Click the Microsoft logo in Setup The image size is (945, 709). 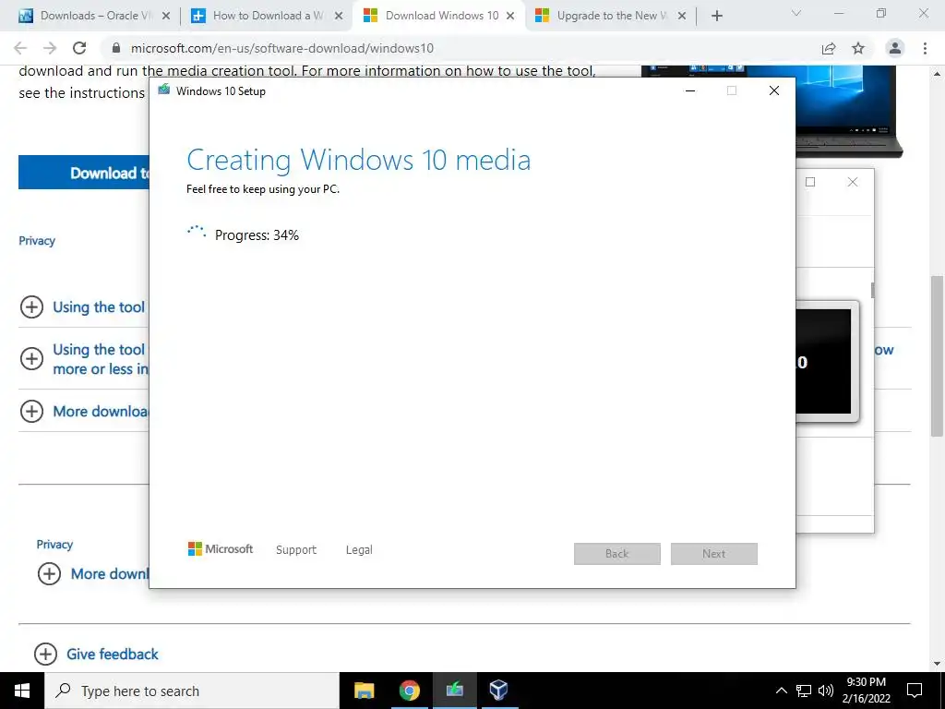[x=221, y=549]
